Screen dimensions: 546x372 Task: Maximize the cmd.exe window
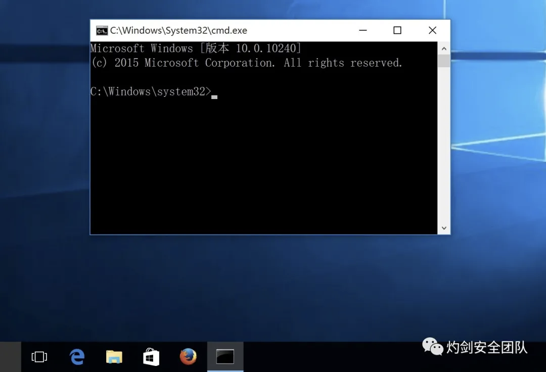point(397,31)
